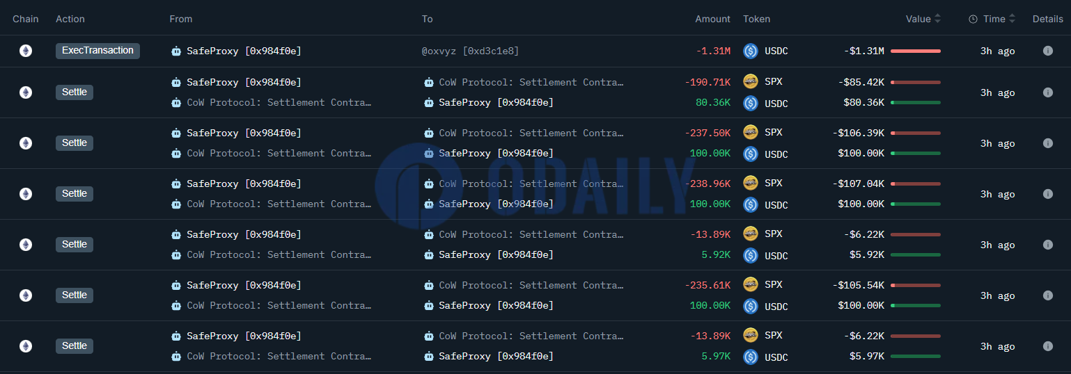Image resolution: width=1071 pixels, height=374 pixels.
Task: Open details info icon for -235.61K SPX row
Action: point(1047,295)
